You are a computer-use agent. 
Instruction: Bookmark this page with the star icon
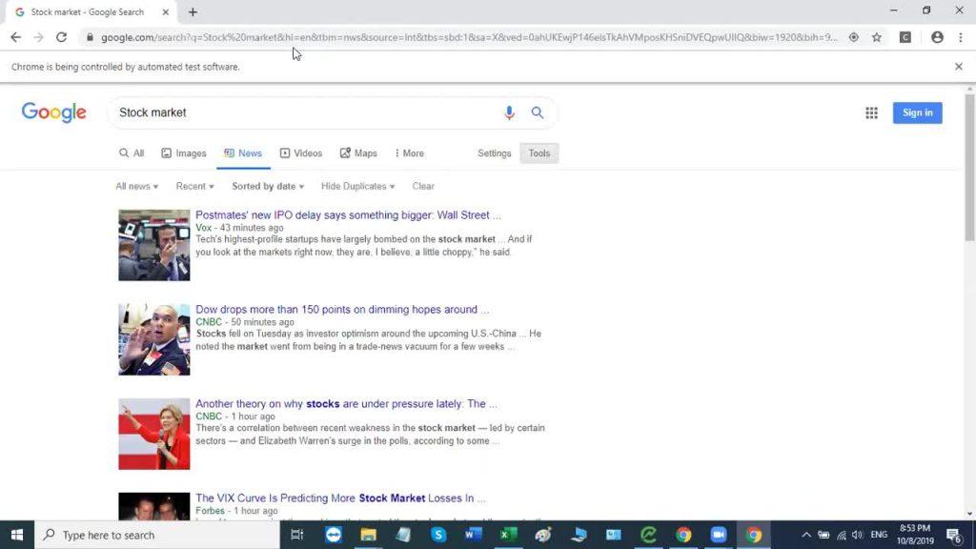[877, 37]
